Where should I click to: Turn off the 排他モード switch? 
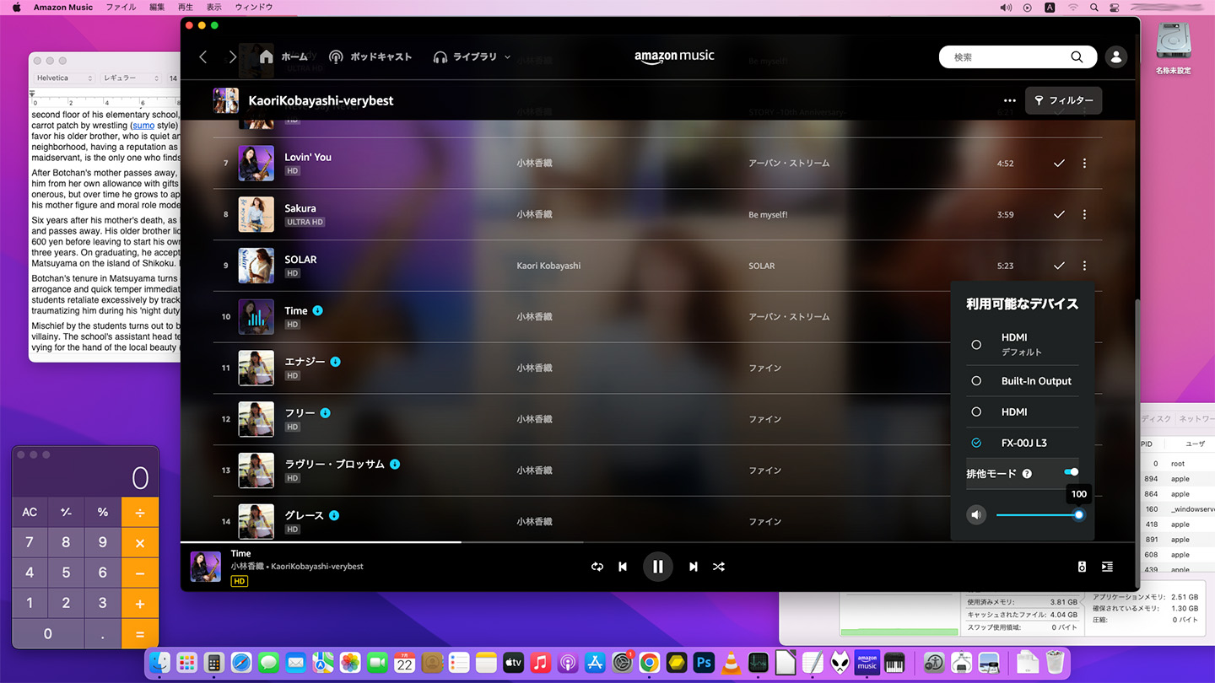tap(1071, 472)
